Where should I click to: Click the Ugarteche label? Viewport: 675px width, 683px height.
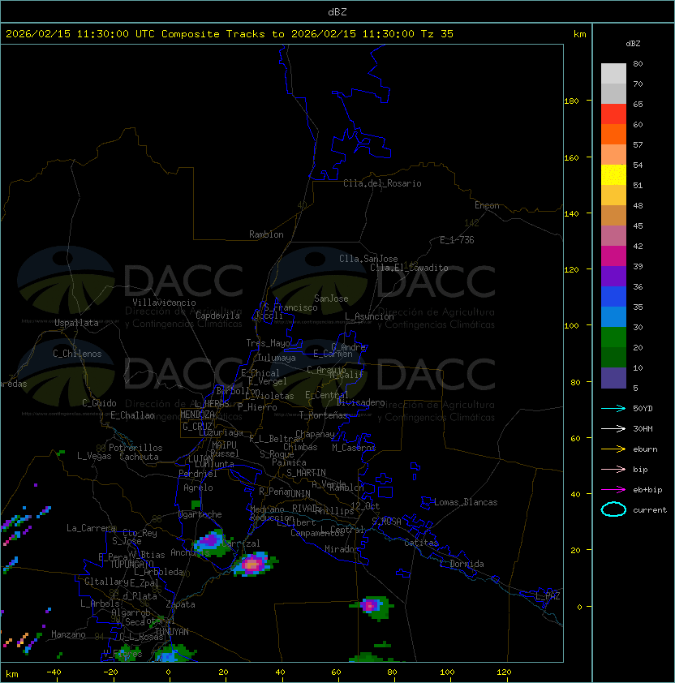[x=200, y=514]
